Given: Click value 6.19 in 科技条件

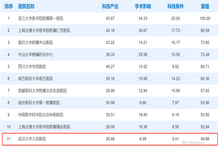Looking at the screenshot, I should click(176, 115).
